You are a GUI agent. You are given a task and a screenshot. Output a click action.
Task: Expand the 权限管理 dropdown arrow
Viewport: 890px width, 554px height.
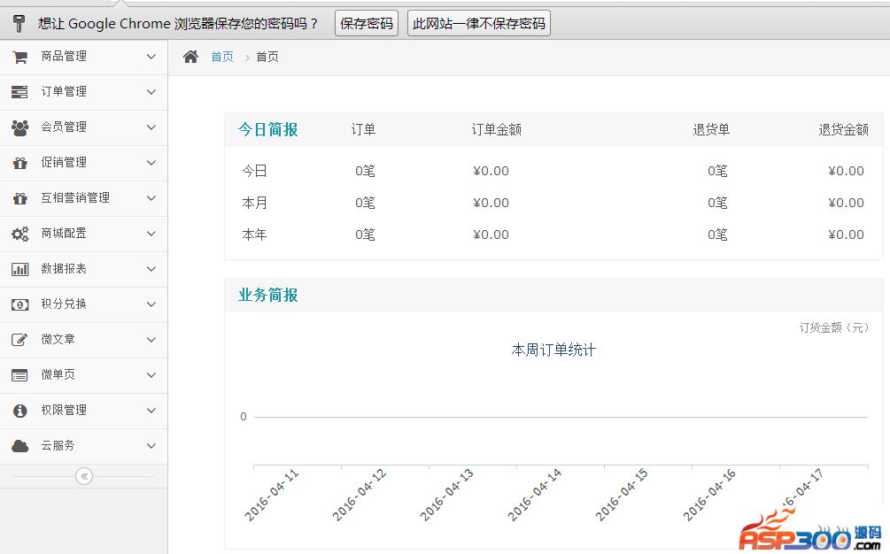pos(151,411)
